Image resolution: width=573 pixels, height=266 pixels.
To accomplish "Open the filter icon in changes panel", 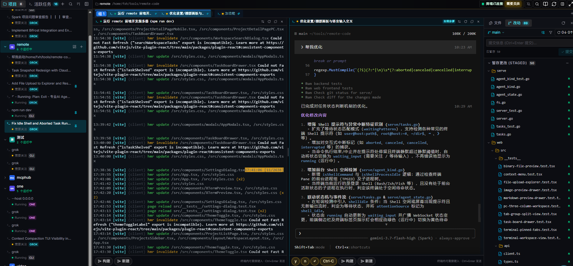I will point(551,32).
